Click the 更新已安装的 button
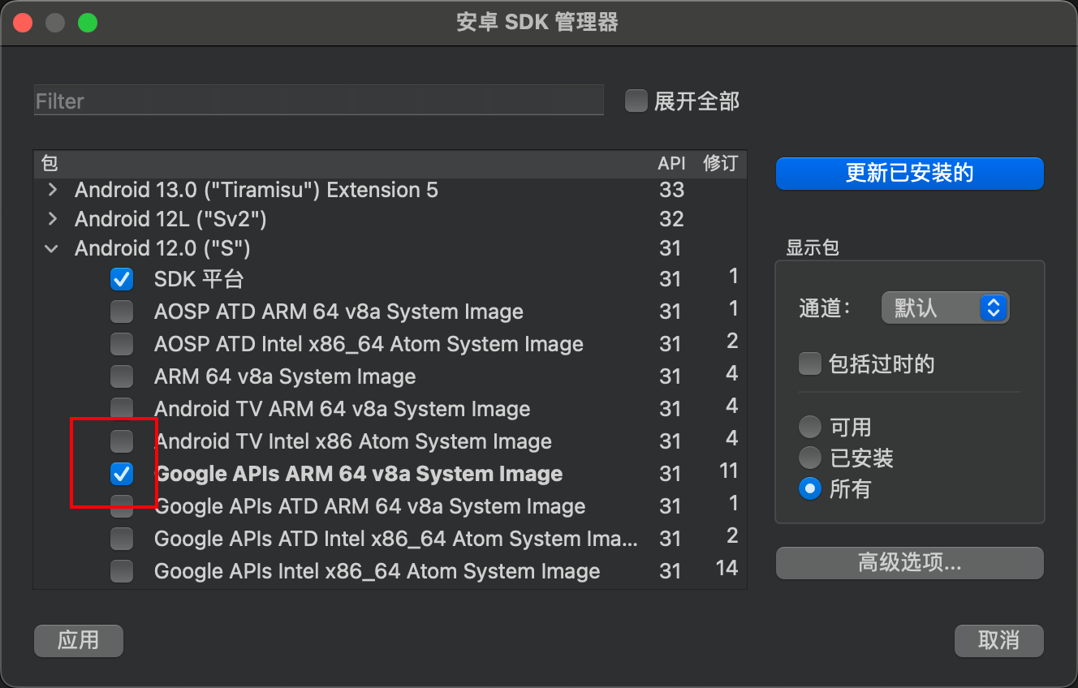The width and height of the screenshot is (1078, 688). [x=909, y=174]
